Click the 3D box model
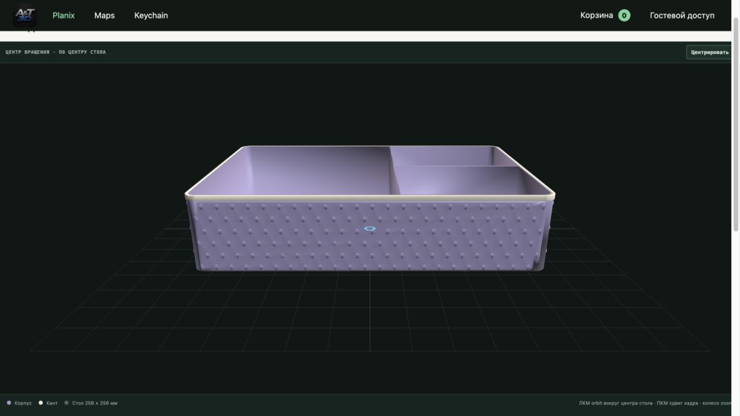 370,208
